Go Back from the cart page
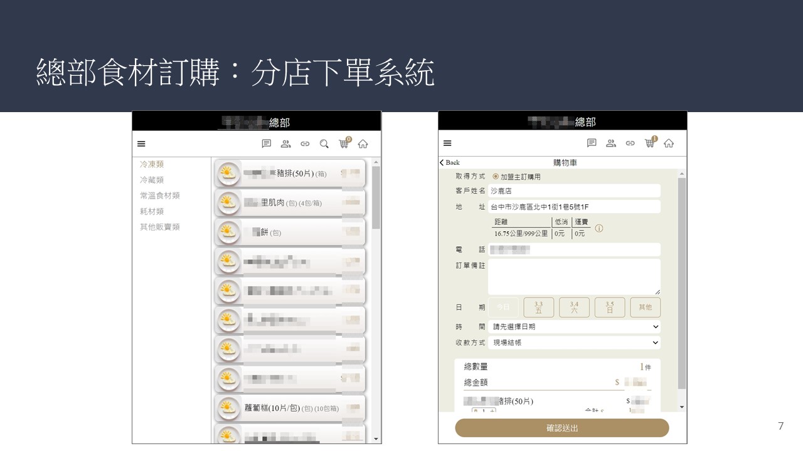803x451 pixels. point(450,162)
